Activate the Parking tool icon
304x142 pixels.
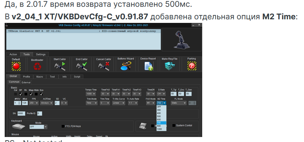click(192, 66)
